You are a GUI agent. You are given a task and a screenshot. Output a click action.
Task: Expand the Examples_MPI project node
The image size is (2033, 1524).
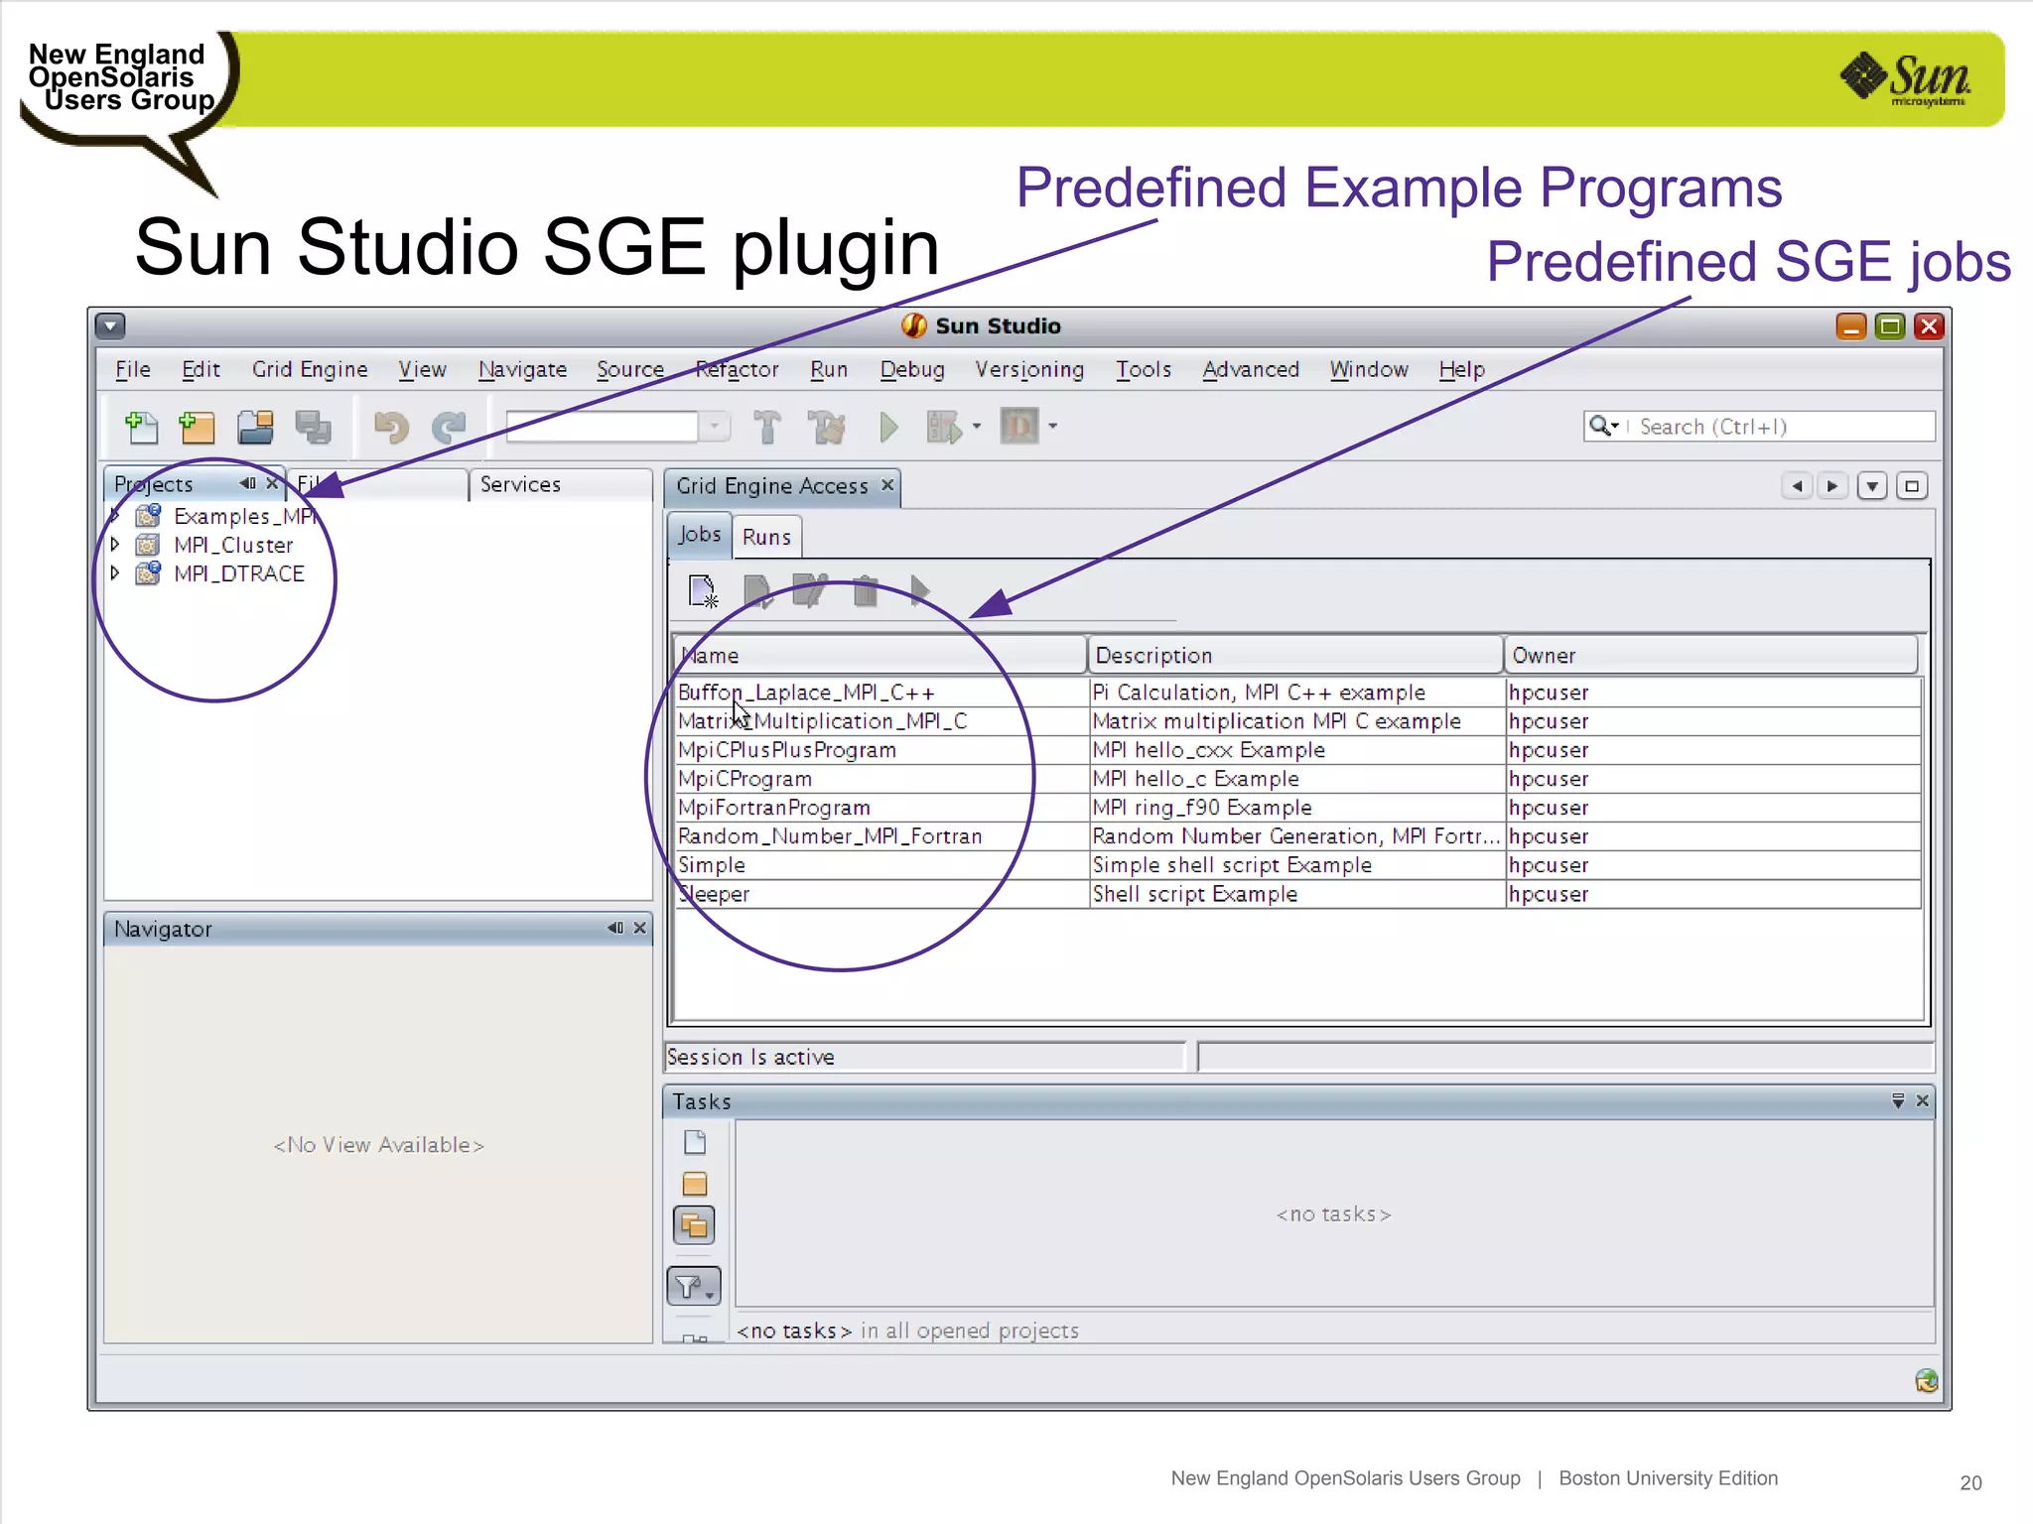click(115, 516)
